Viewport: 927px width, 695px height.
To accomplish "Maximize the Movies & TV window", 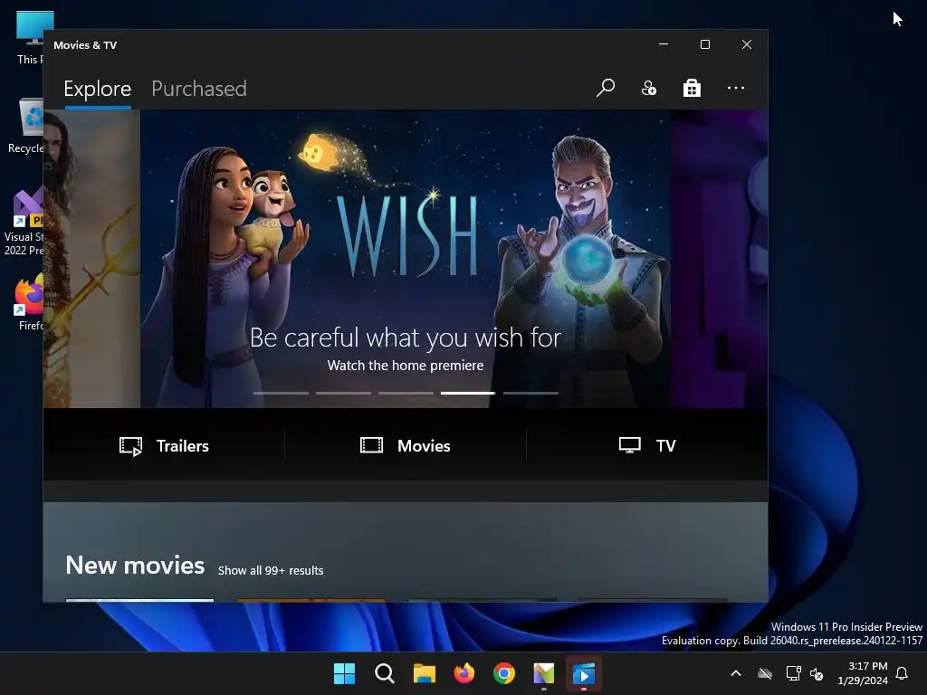I will pyautogui.click(x=704, y=44).
